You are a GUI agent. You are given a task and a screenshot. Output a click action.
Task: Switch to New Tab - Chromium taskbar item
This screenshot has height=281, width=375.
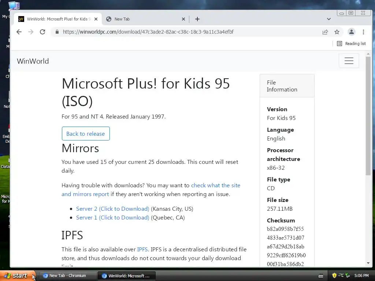coord(67,276)
